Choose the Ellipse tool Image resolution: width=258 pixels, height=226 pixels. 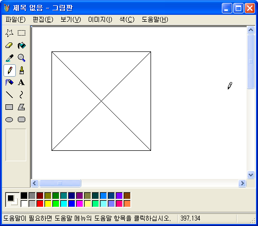click(9, 120)
